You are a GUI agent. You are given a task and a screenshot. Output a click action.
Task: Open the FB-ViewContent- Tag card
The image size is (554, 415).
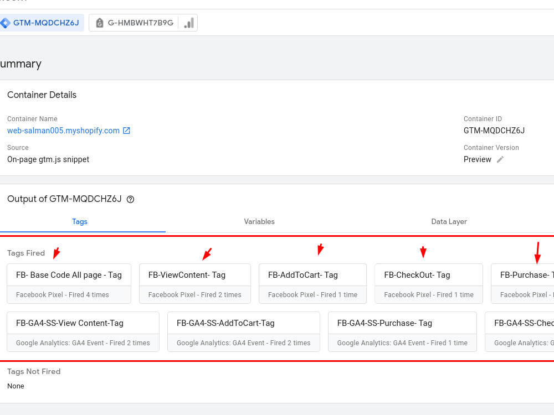(195, 284)
